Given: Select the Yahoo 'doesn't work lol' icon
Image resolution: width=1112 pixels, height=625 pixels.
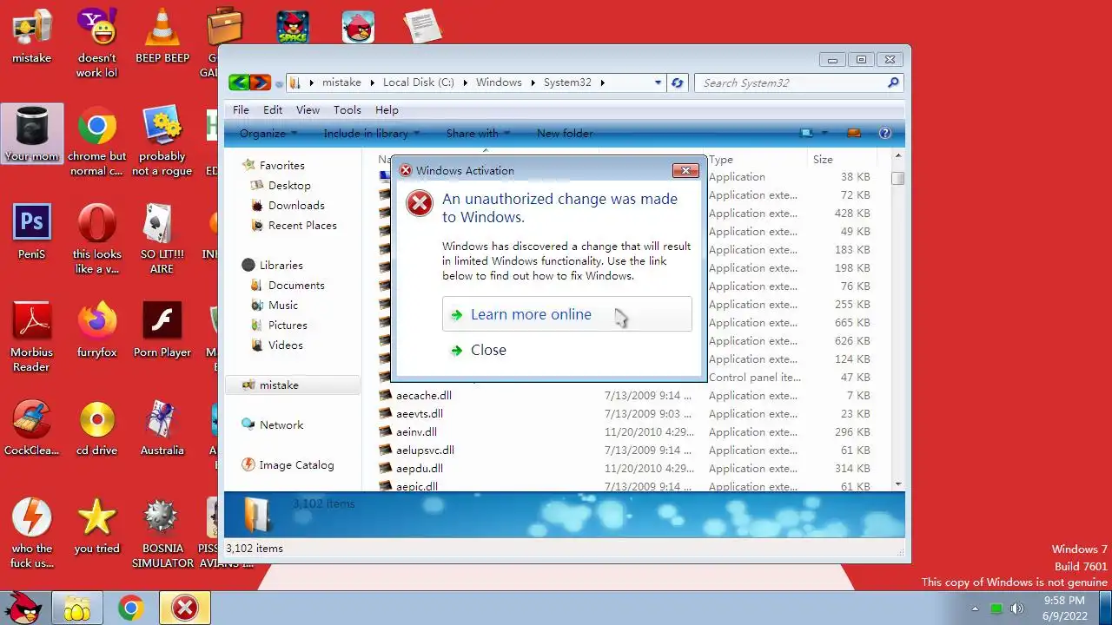Looking at the screenshot, I should point(96,43).
